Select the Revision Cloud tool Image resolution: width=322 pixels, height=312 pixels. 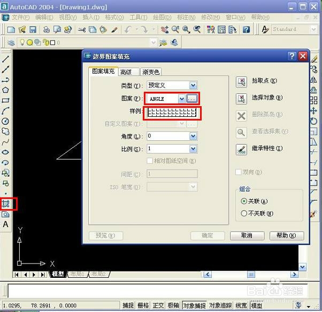(5, 131)
